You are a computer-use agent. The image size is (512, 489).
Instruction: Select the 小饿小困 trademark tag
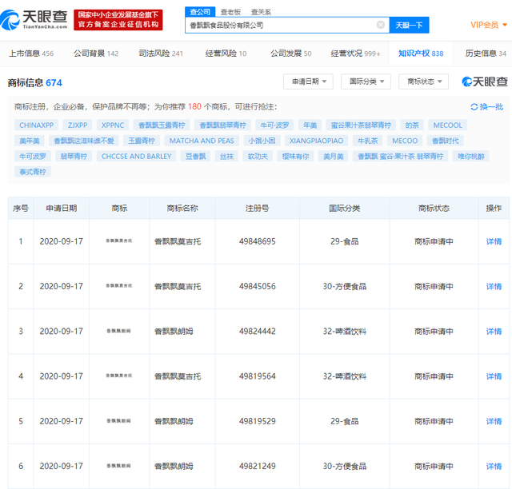(262, 141)
